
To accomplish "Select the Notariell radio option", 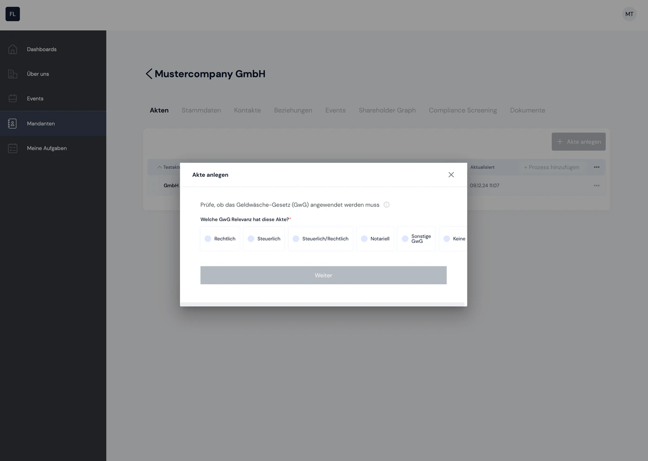I will (364, 239).
